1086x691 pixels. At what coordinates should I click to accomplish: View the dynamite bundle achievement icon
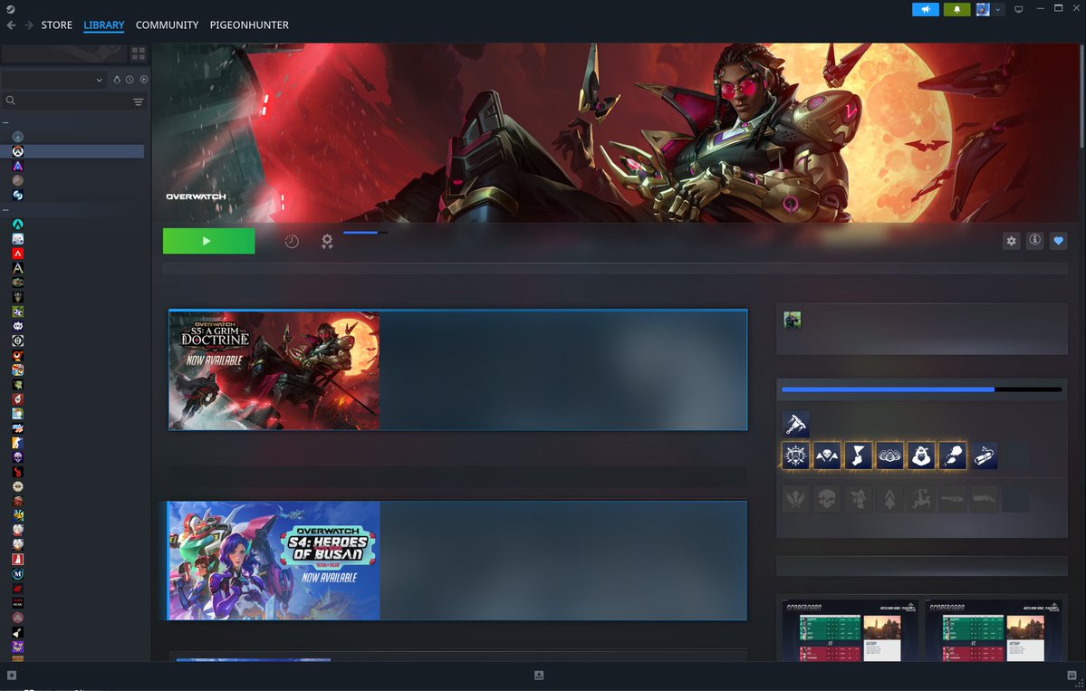(x=985, y=456)
